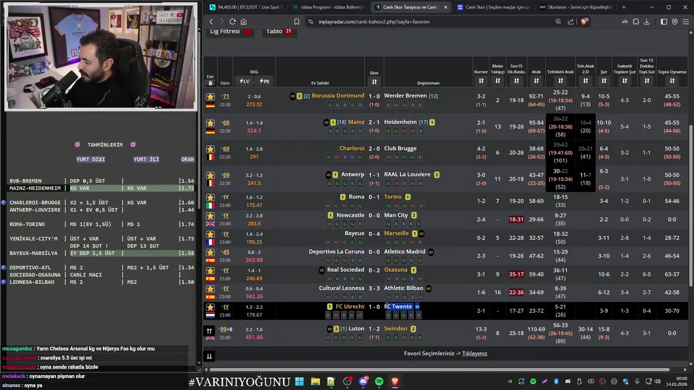Open the Marseille team link
694x390 pixels.
pyautogui.click(x=396, y=233)
